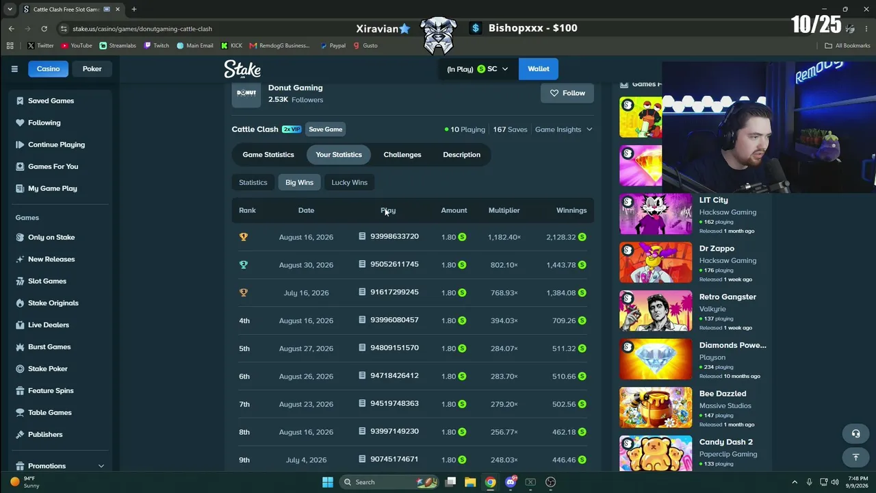This screenshot has width=876, height=493.
Task: Open Continue Playing in the sidebar
Action: point(57,144)
